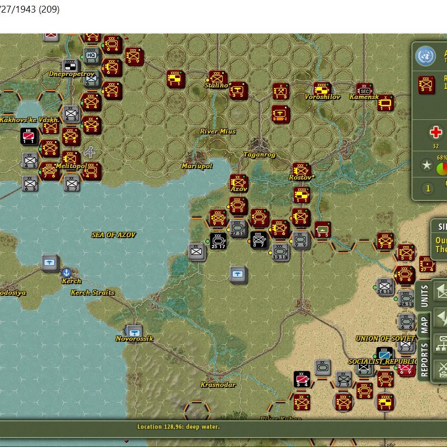Click the Novorossik airbase marker
Screen dimensions: 447x447
[134, 332]
